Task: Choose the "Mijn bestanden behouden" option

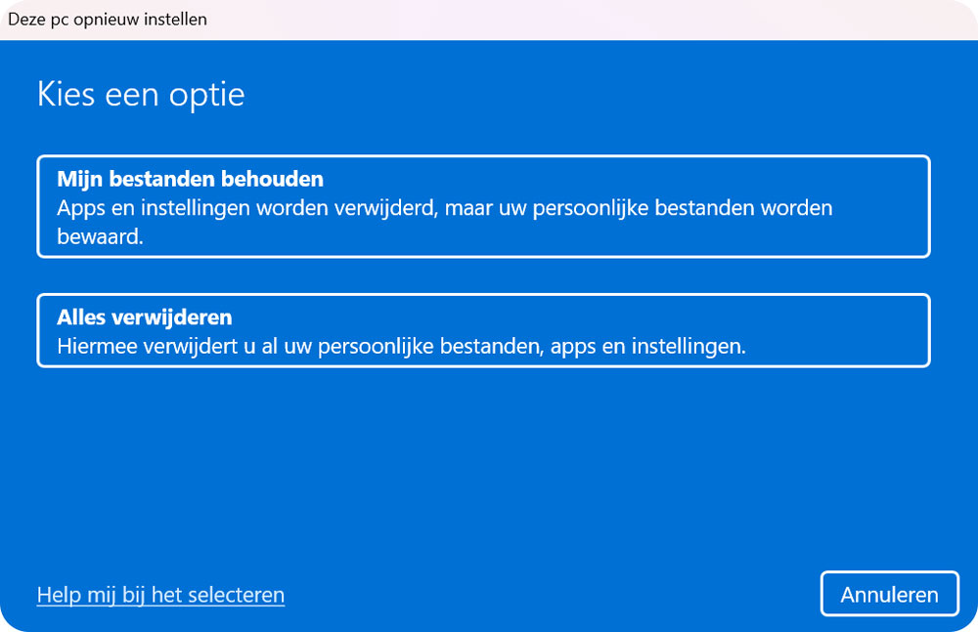Action: (x=483, y=207)
